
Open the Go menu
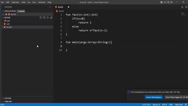coord(29,2)
